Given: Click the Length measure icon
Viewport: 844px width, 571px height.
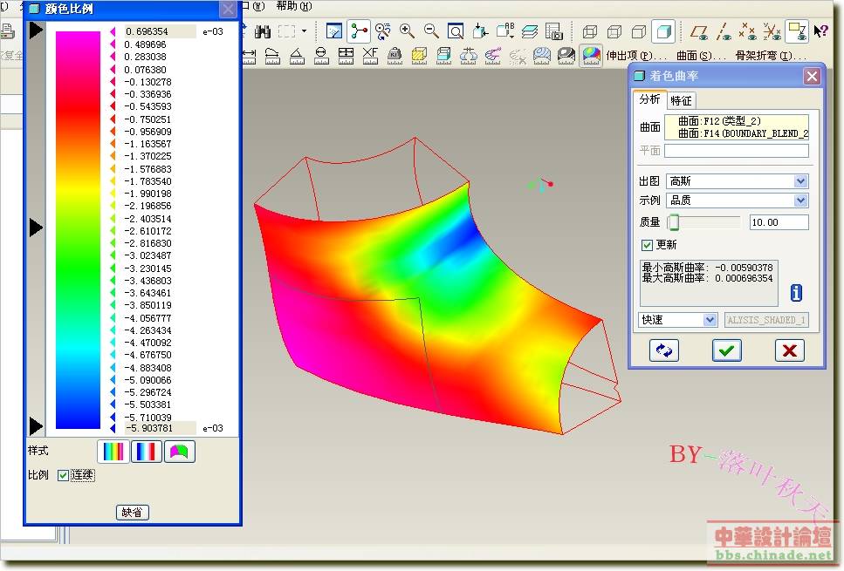Looking at the screenshot, I should point(272,56).
